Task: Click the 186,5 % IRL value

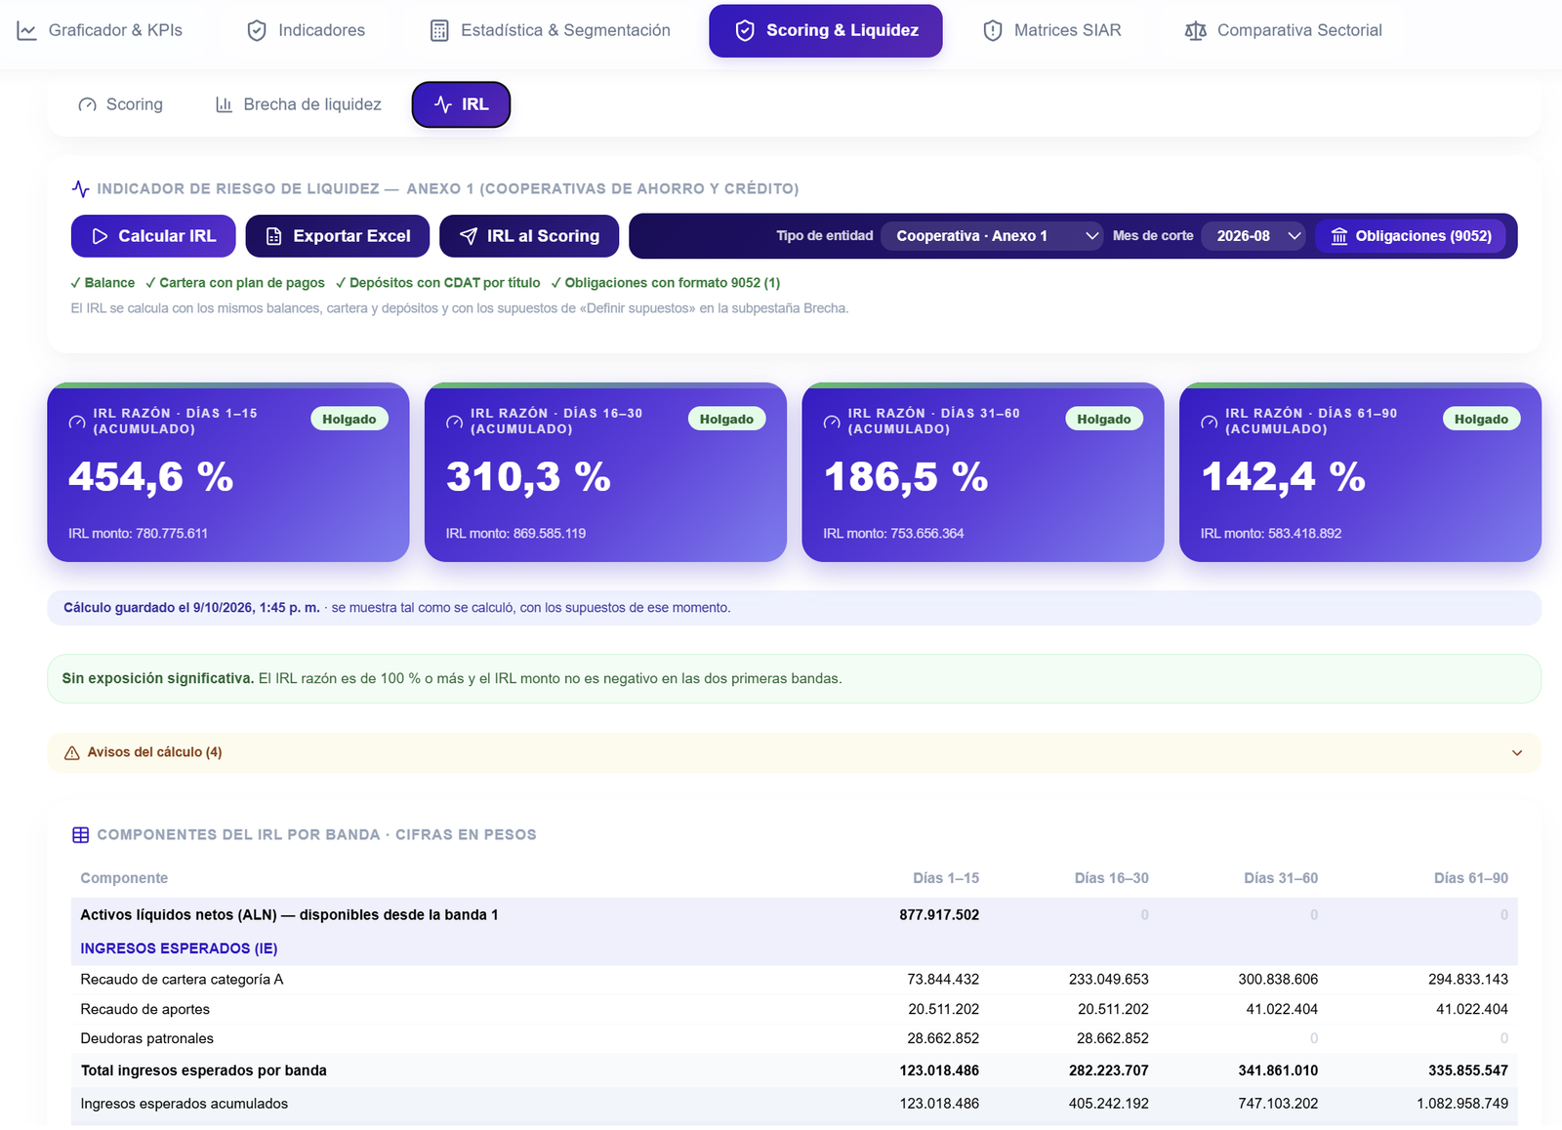Action: tap(906, 477)
